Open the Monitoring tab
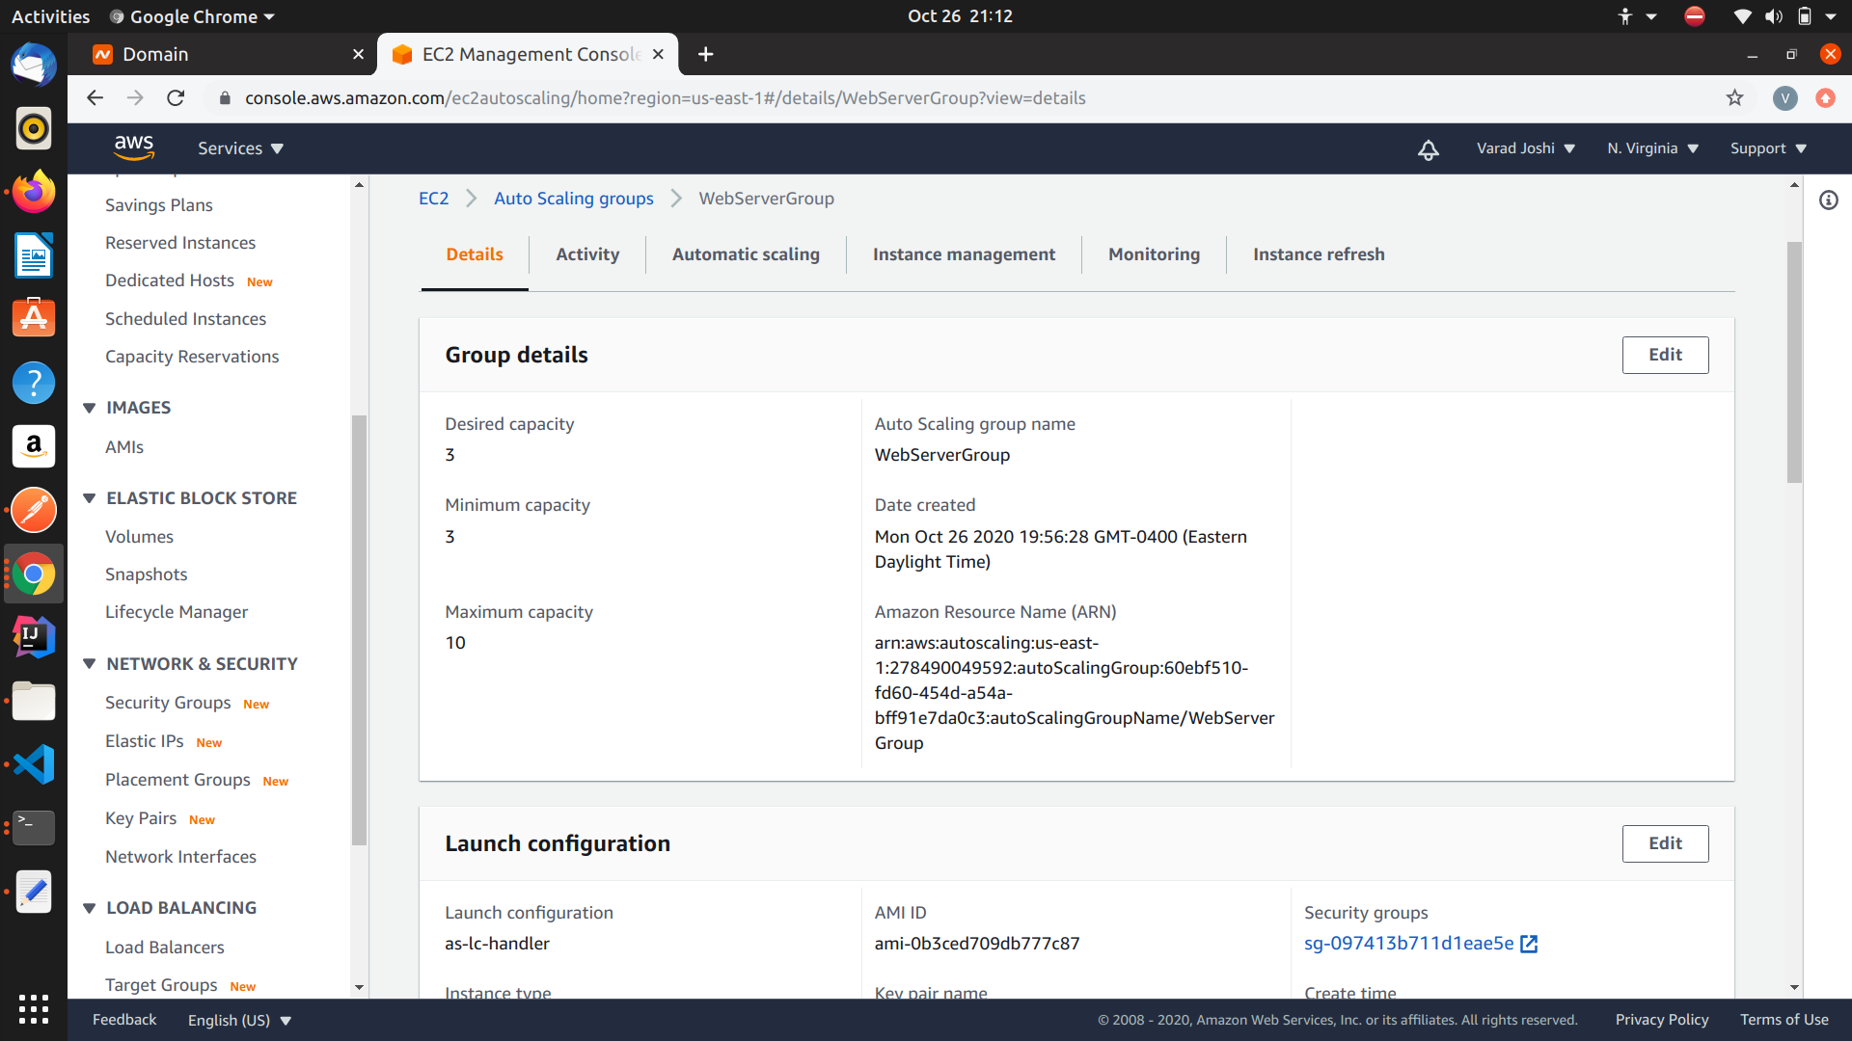1852x1041 pixels. (x=1154, y=254)
